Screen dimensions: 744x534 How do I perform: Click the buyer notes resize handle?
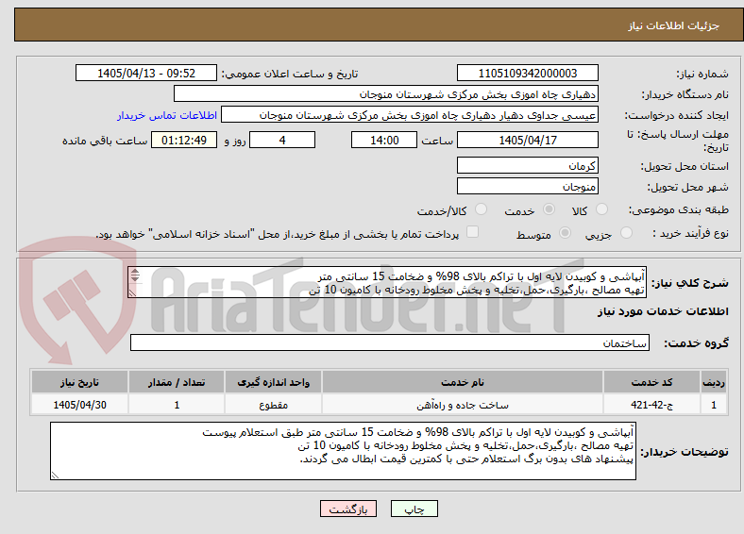coord(55,476)
